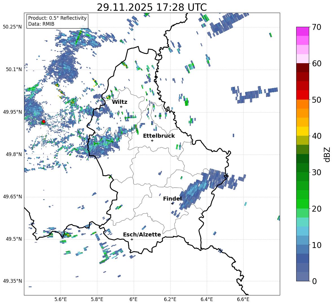The height and width of the screenshot is (305, 334).
Task: Click the 0 tick label on colorbar
Action: 314,281
